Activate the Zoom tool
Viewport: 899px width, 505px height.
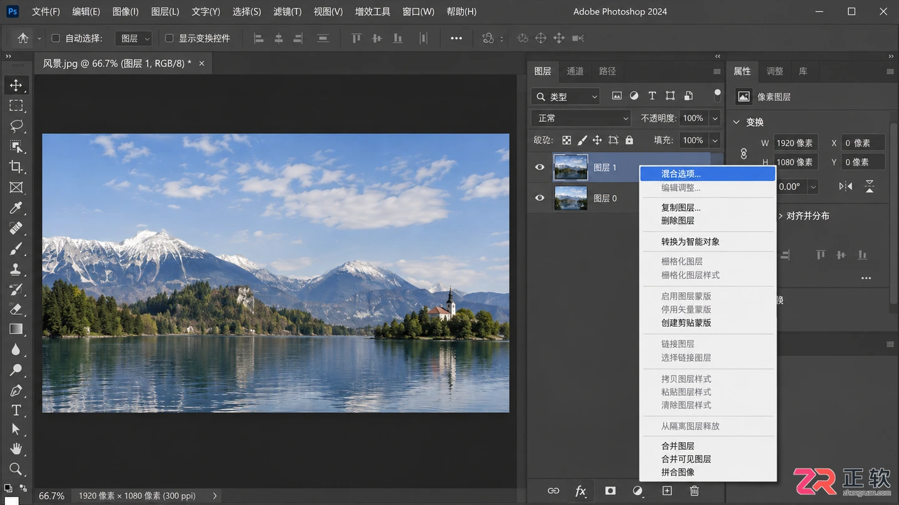pos(16,469)
